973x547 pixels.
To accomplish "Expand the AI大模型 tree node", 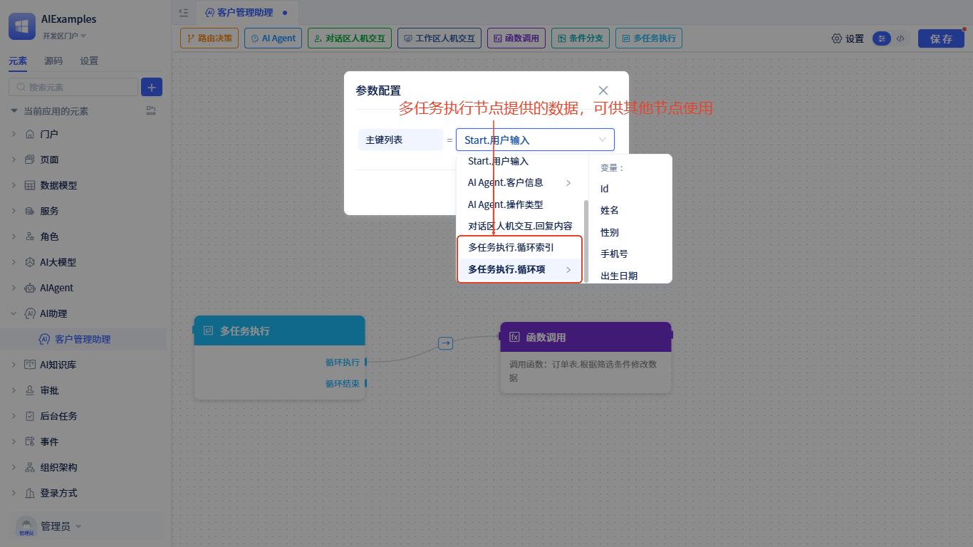I will [14, 262].
